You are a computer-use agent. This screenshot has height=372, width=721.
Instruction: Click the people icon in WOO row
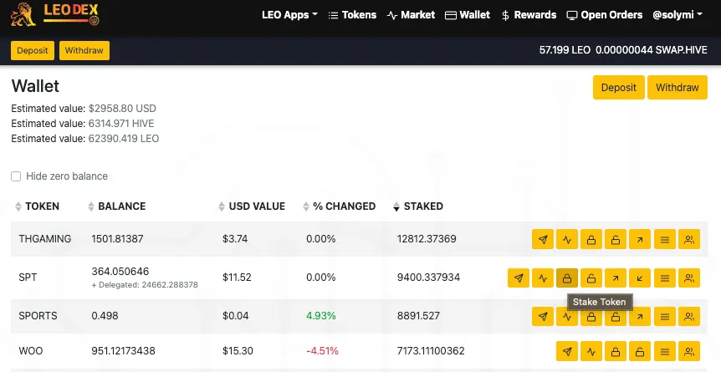pyautogui.click(x=689, y=351)
